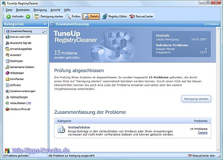The image size is (223, 160).
Task: Open the Windows-Firewall category
Action: pos(18,109)
